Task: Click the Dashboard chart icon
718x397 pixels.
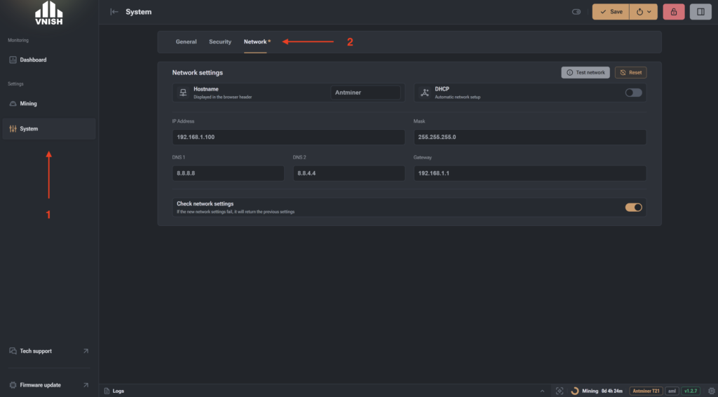Action: 13,60
